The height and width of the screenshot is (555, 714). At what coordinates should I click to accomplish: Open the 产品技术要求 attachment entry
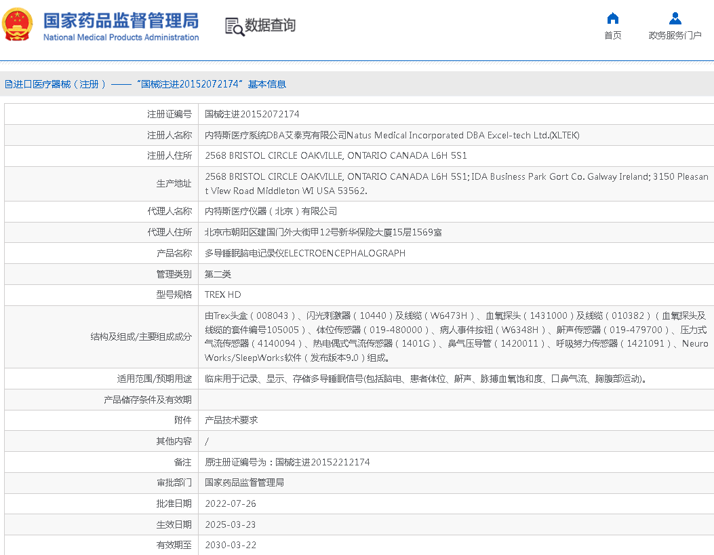point(231,420)
